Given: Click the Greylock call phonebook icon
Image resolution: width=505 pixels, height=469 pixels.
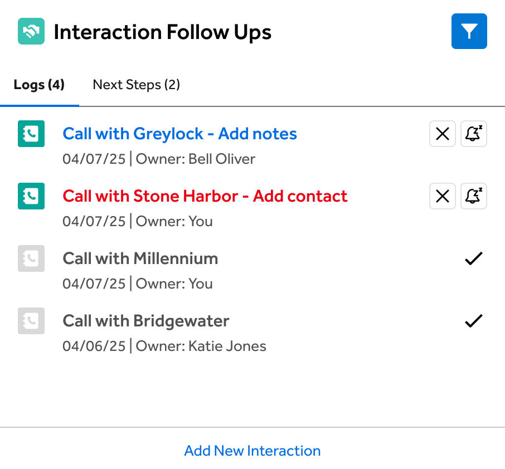Looking at the screenshot, I should 31,134.
